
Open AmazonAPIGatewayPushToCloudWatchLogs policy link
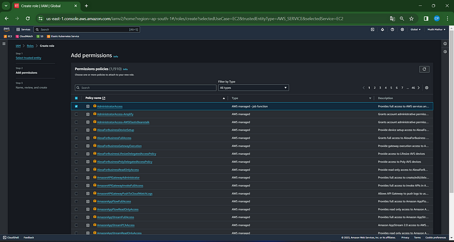(x=125, y=193)
